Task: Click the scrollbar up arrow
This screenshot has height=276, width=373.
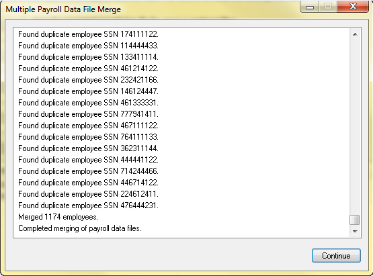Action: click(x=355, y=34)
